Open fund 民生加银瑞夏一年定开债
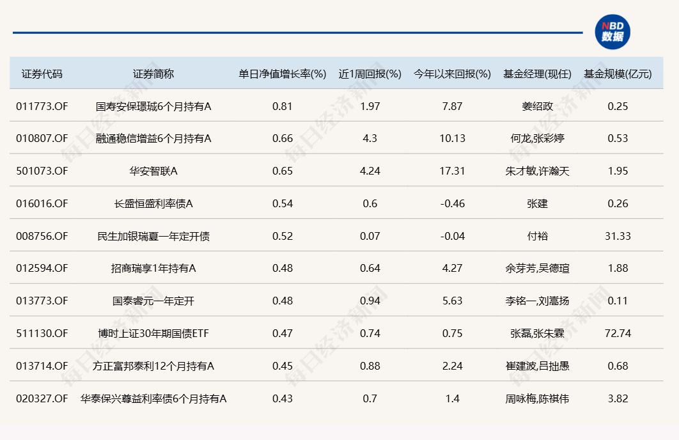Viewport: 679px width, 440px height. tap(153, 236)
